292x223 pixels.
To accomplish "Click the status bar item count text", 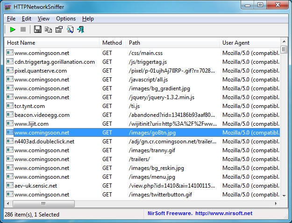I will [x=32, y=215].
